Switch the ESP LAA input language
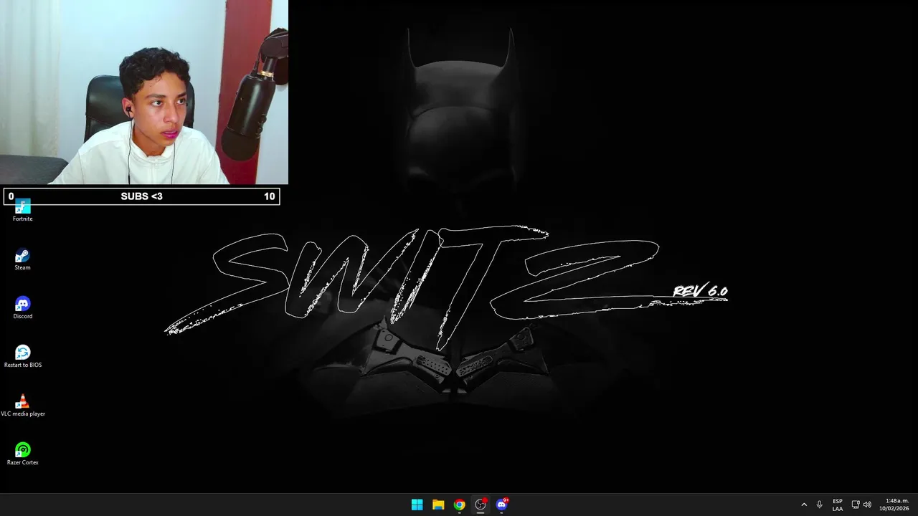Screen dimensions: 918x516 (838, 505)
